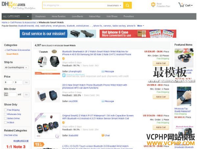Expand the All Categories dropdown
This screenshot has width=197, height=149.
[x=17, y=16]
